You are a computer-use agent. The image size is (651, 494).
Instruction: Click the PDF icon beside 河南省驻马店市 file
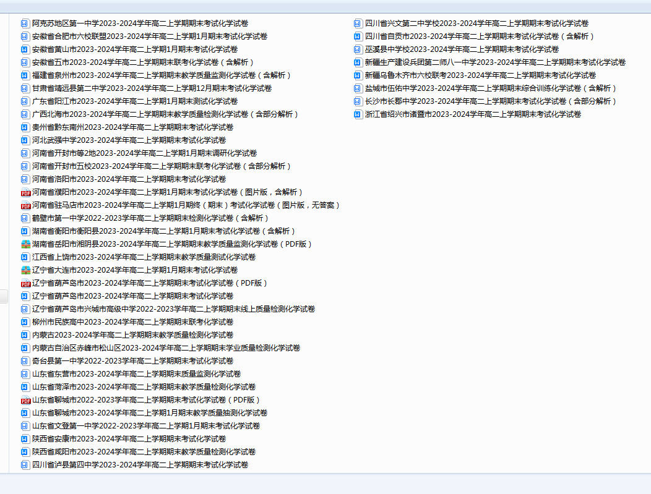tap(26, 205)
